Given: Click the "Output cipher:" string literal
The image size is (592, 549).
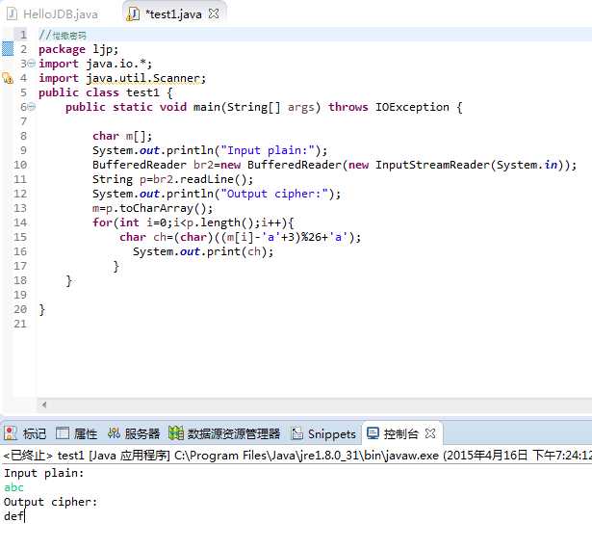Looking at the screenshot, I should 274,194.
